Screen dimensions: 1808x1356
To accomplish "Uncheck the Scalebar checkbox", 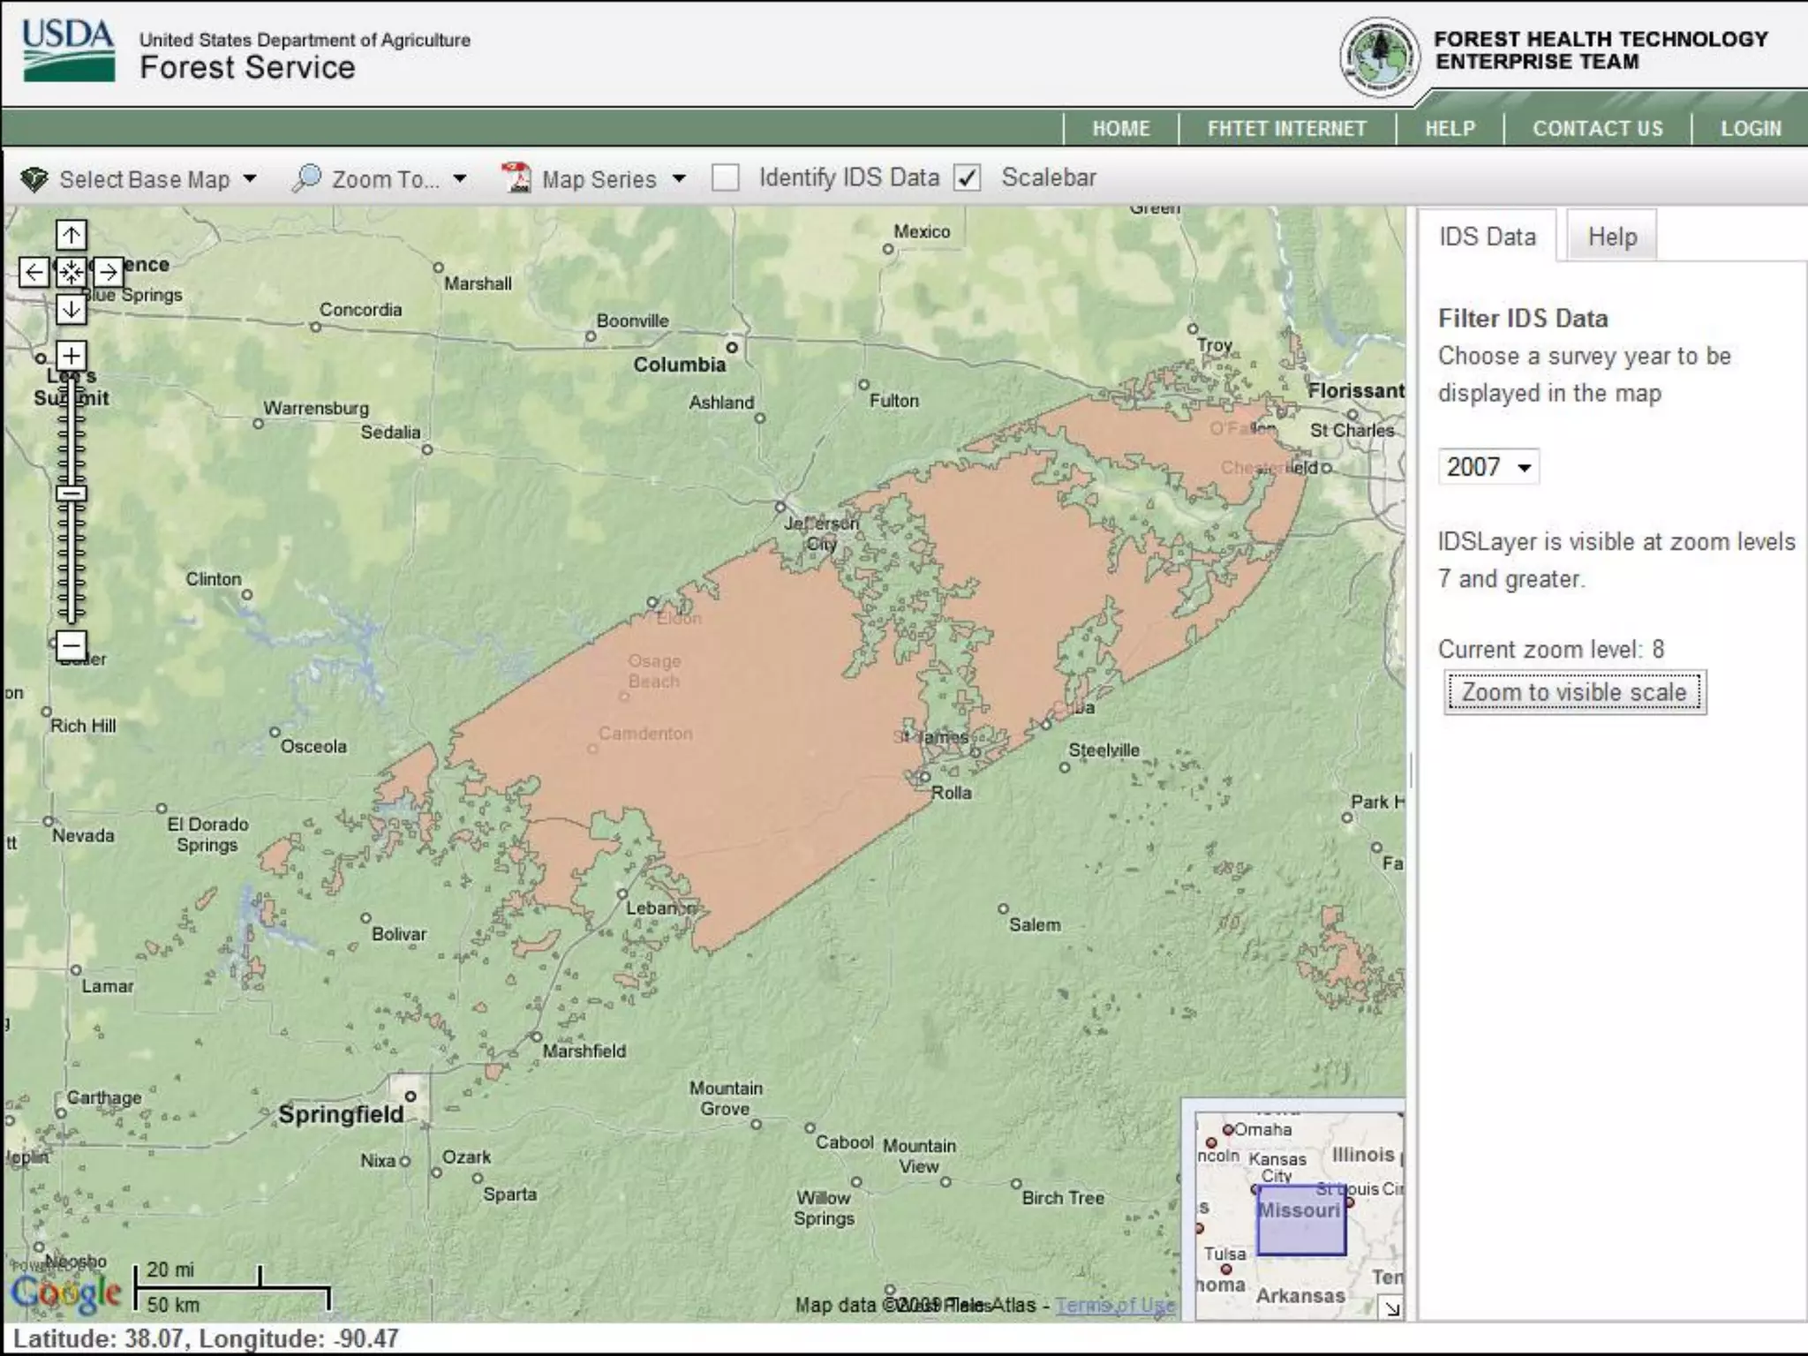I will coord(968,178).
